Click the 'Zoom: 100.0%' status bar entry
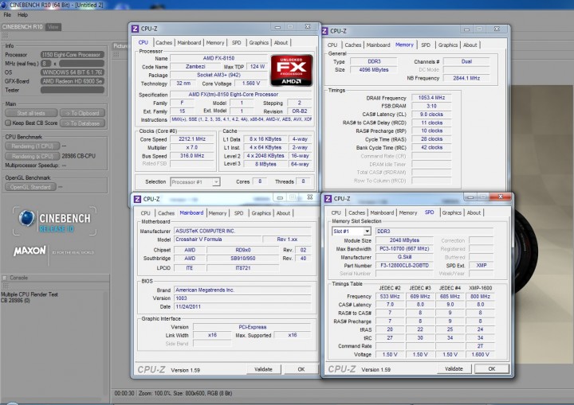Screen dimensions: 574x405 [x=155, y=393]
